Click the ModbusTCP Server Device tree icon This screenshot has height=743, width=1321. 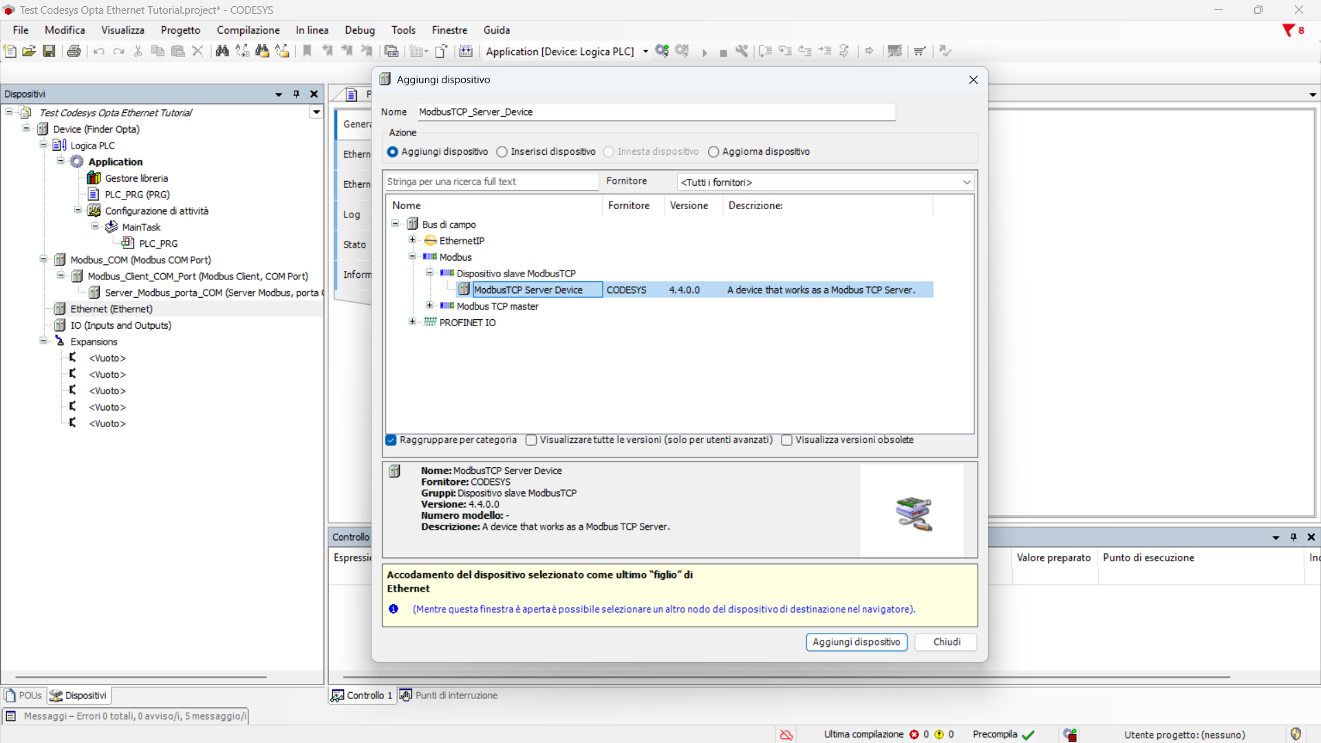(464, 290)
